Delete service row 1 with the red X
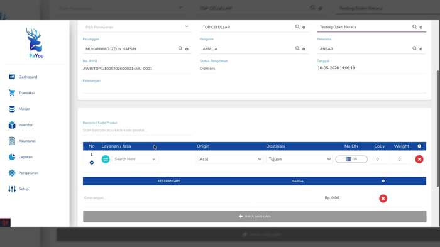 419,159
